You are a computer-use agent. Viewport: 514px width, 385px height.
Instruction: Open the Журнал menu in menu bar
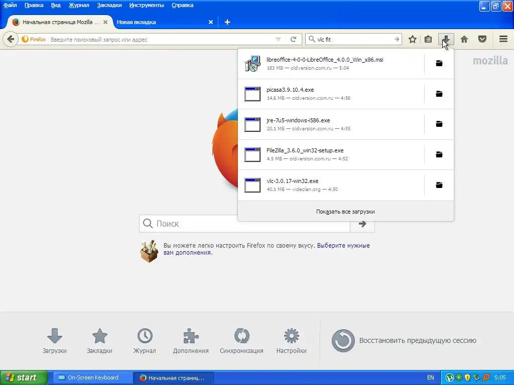(79, 5)
